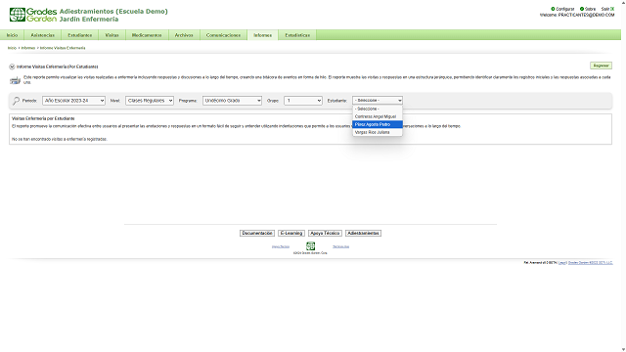Click the welcome email PRACTICANTES@DEMO.COM text
Image resolution: width=626 pixels, height=352 pixels.
(x=586, y=15)
